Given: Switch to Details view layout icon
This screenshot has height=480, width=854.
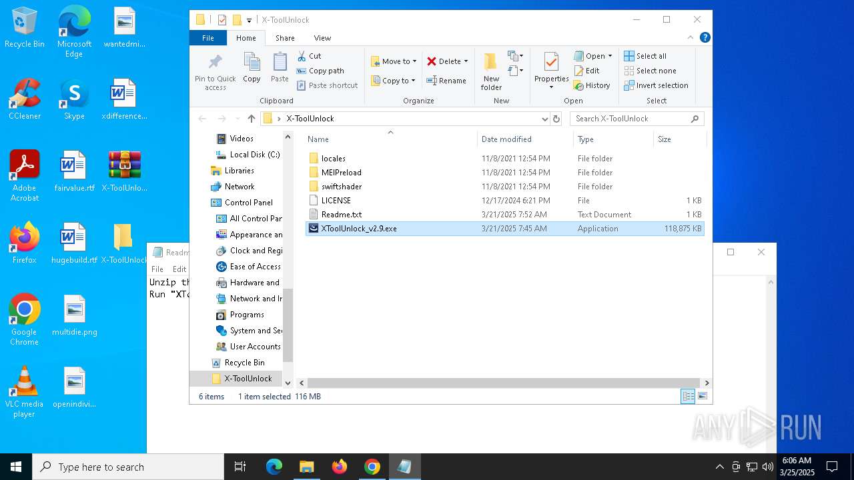Looking at the screenshot, I should coord(688,397).
